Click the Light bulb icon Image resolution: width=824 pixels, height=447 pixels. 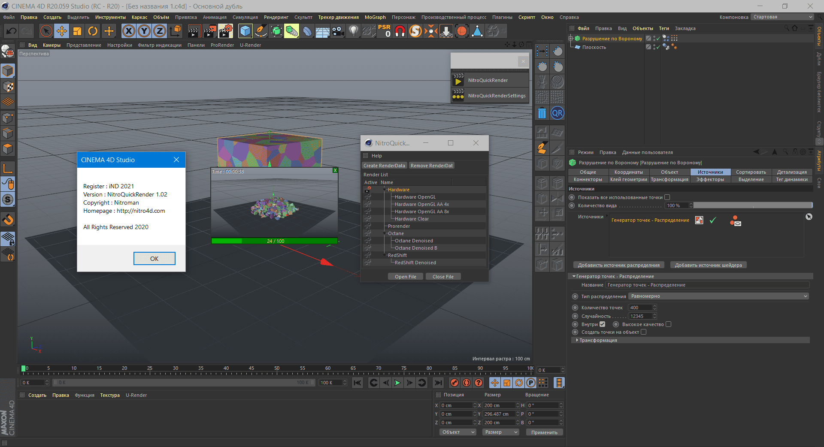coord(353,31)
